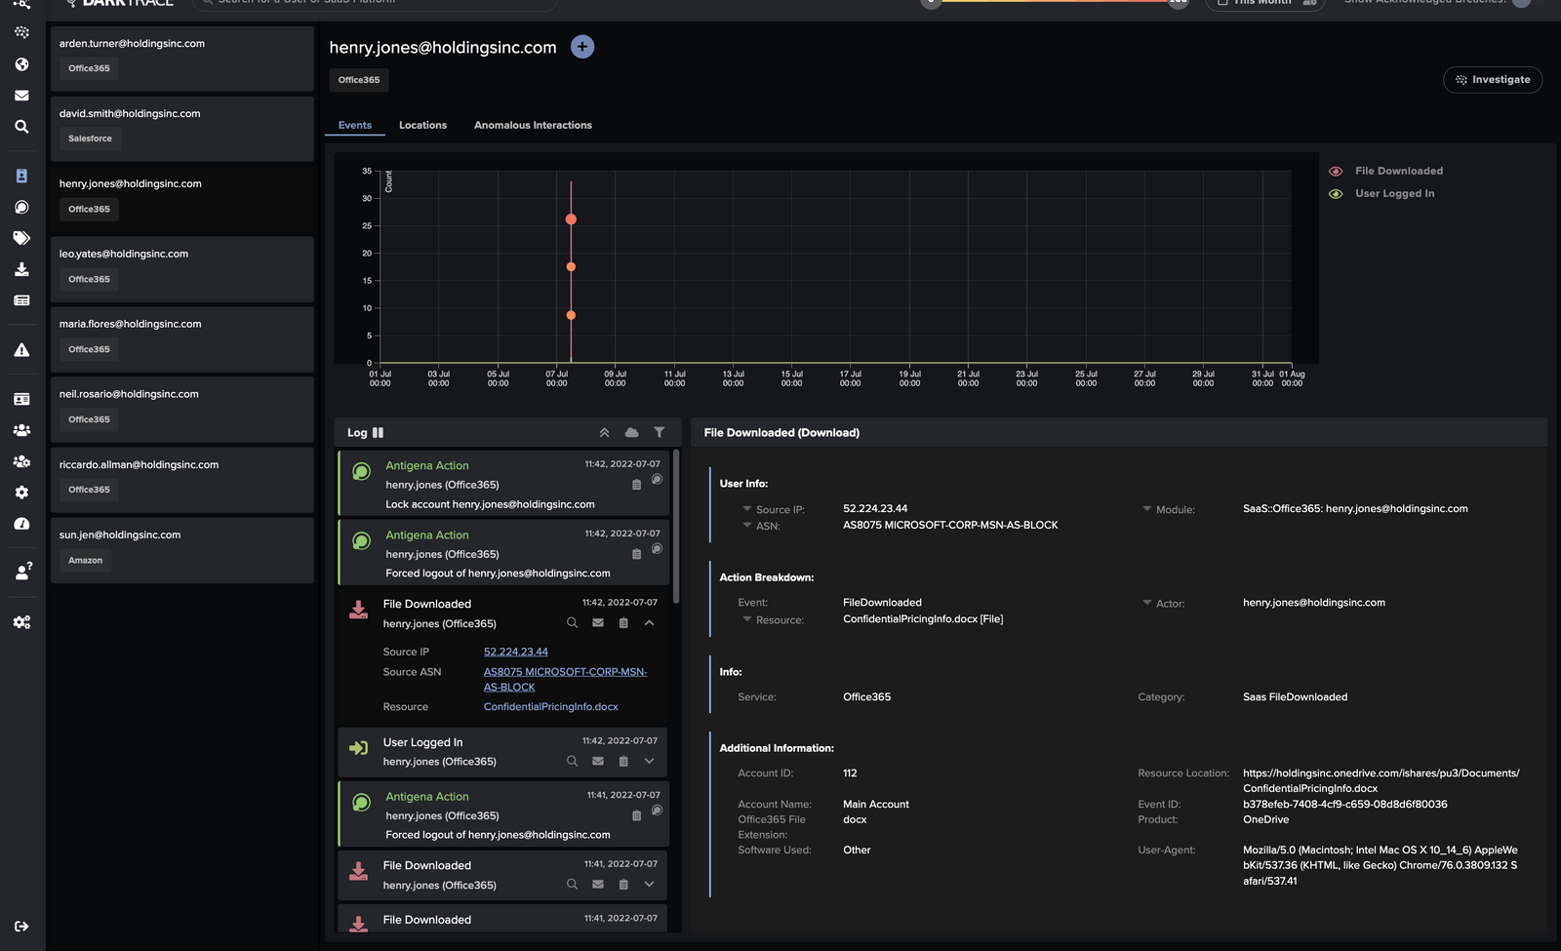Click the tags icon in left sidebar
This screenshot has width=1561, height=951.
[x=21, y=238]
